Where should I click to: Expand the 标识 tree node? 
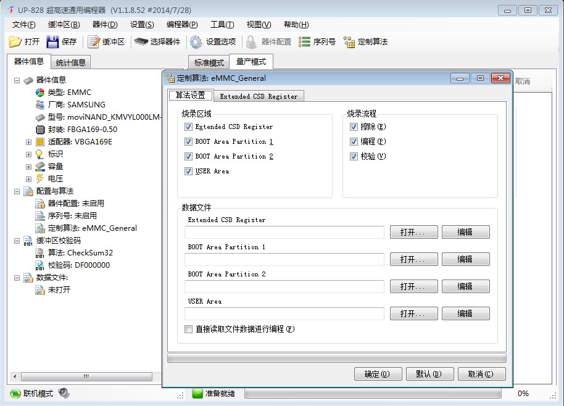pos(28,154)
